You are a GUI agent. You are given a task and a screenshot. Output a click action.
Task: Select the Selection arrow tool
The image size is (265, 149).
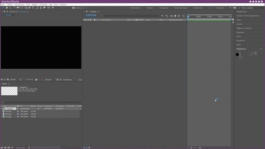(x=3, y=8)
